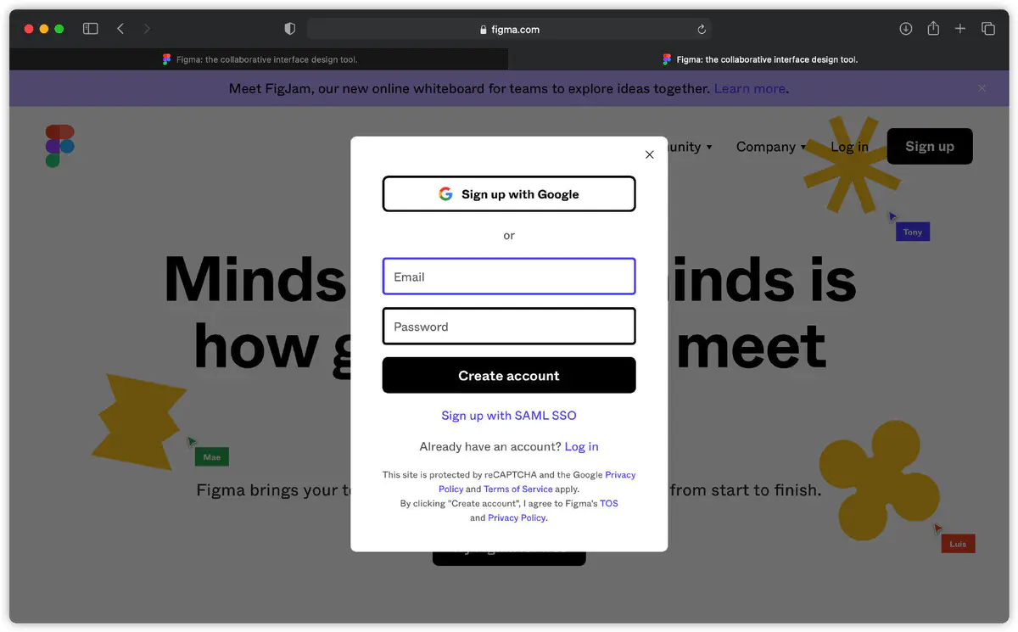1018x632 pixels.
Task: Click the Mae cursor label
Action: pyautogui.click(x=211, y=457)
